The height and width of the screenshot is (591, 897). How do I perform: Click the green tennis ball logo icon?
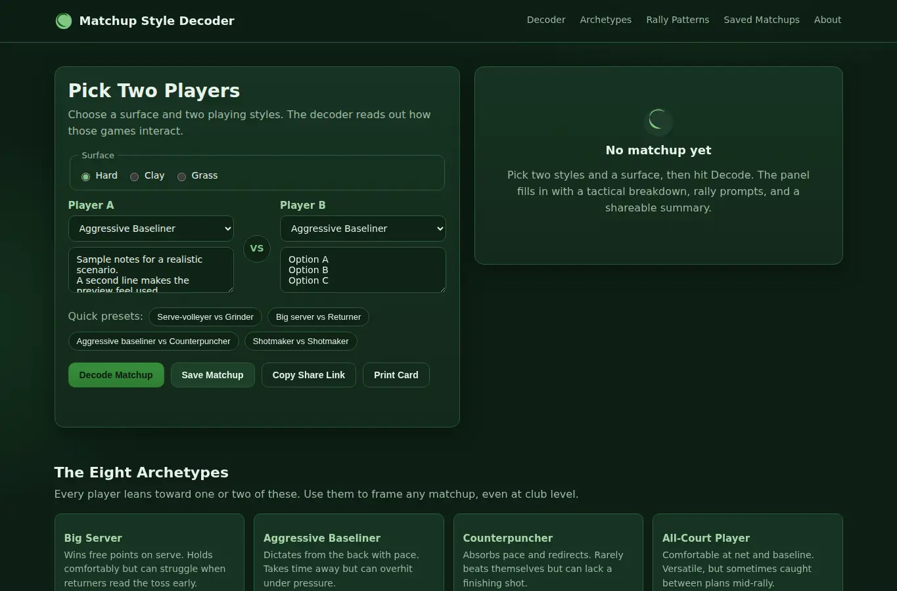pos(64,21)
